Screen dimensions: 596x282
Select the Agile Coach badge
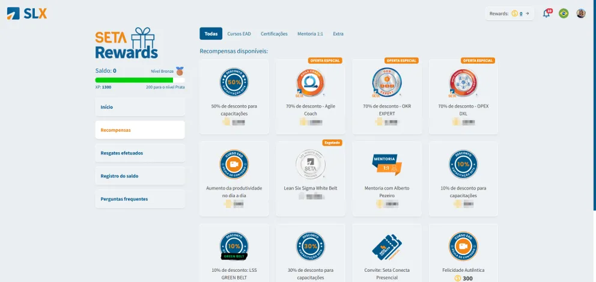click(x=310, y=82)
